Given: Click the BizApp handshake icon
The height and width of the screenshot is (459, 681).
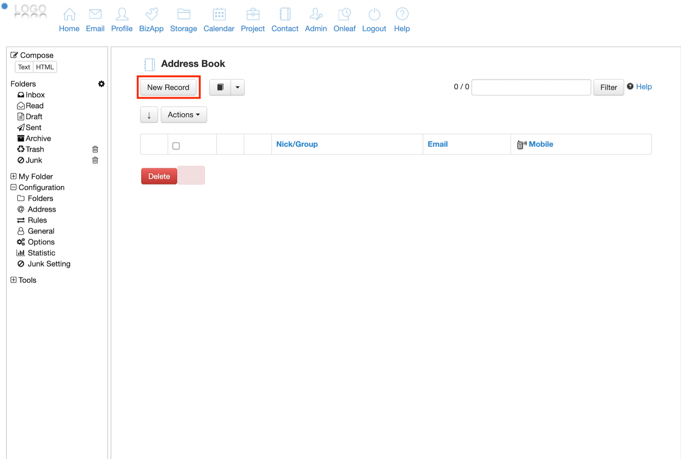Looking at the screenshot, I should [151, 14].
